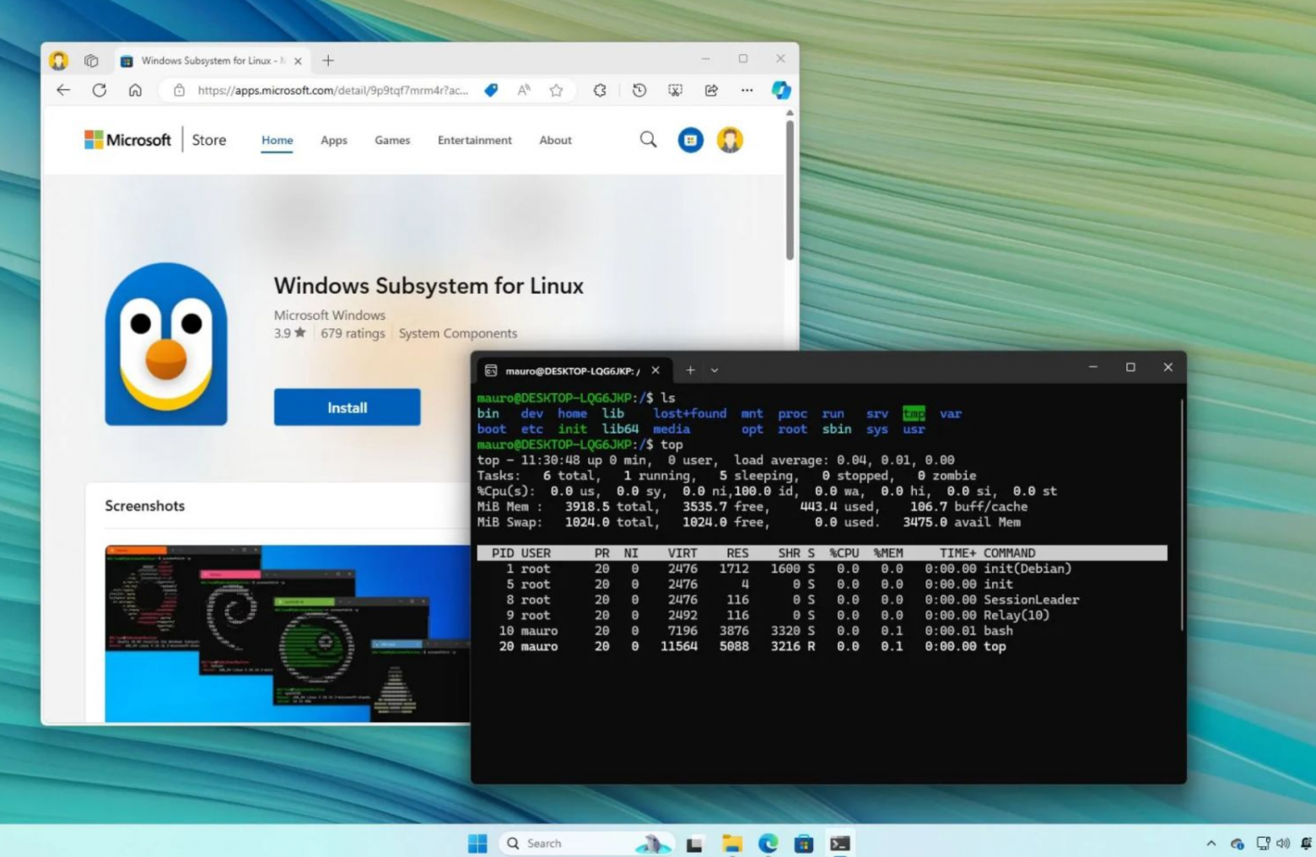Viewport: 1316px width, 857px height.
Task: Open the Entertainment section
Action: pyautogui.click(x=475, y=141)
